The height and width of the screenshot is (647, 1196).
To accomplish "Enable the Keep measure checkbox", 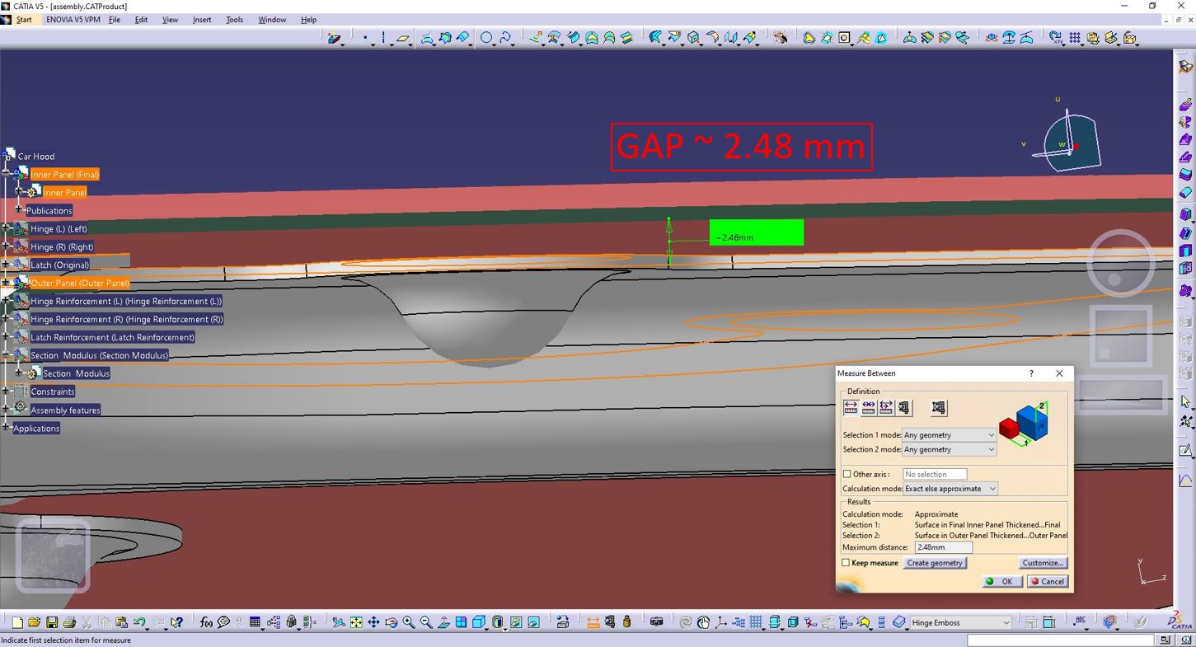I will pos(846,563).
